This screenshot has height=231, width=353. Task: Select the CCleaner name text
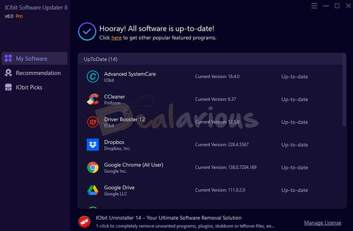click(114, 97)
